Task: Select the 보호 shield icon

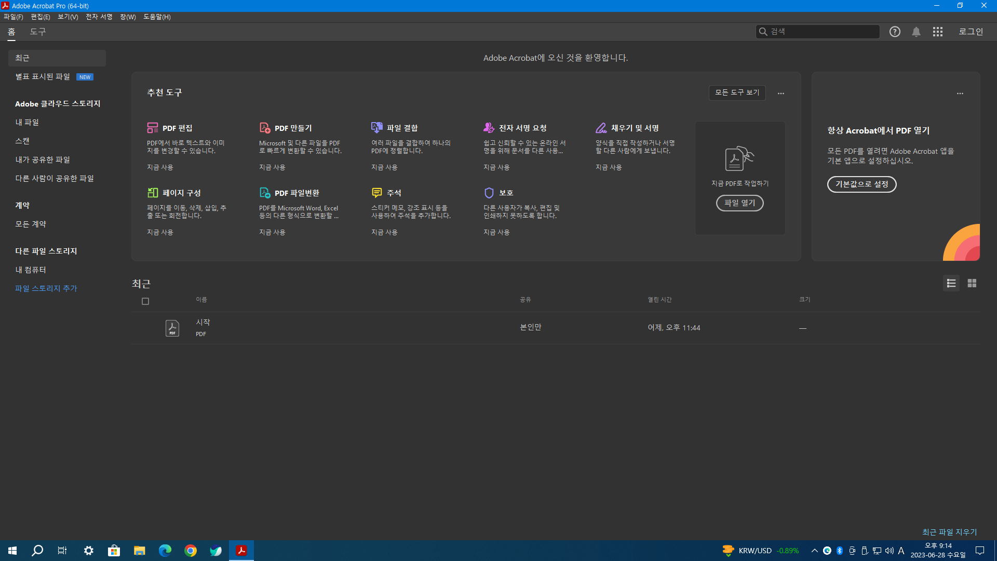Action: pos(489,193)
